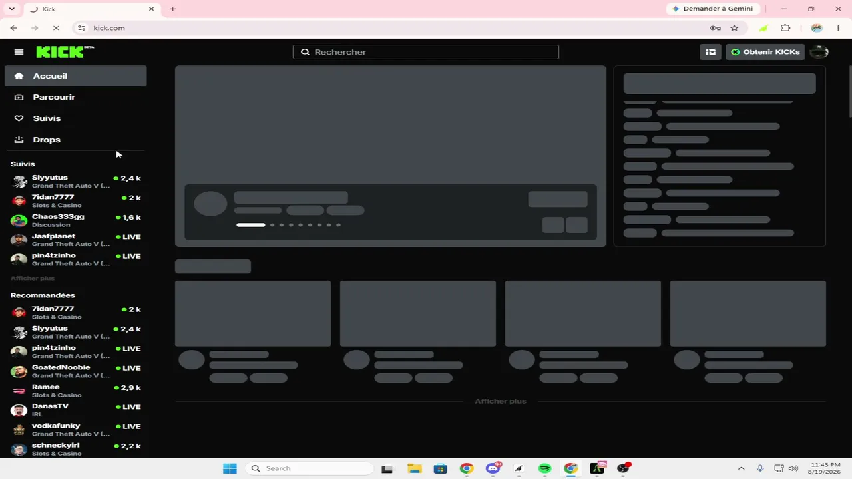
Task: Open the Parcourir section
Action: pyautogui.click(x=75, y=97)
